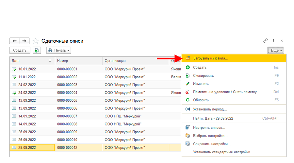Sort by the Дата column header
The height and width of the screenshot is (163, 294).
(x=32, y=61)
